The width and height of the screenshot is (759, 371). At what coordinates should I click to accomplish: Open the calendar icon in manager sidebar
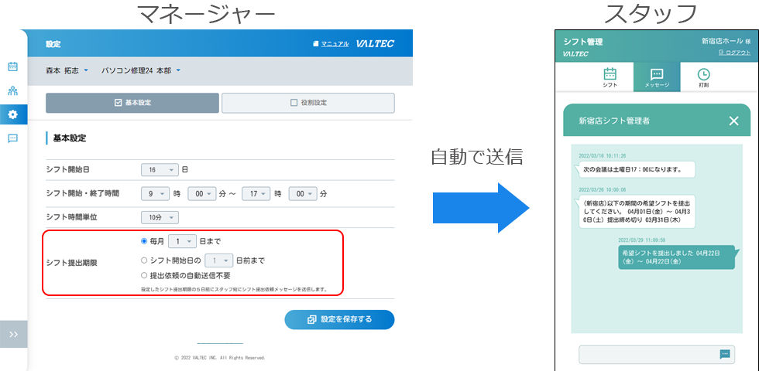pos(13,66)
